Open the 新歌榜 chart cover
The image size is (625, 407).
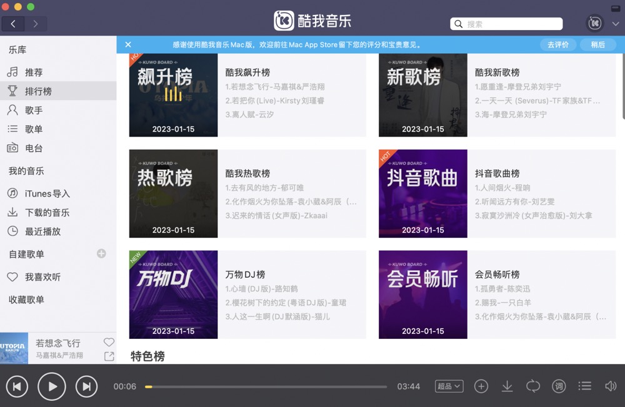tap(423, 95)
